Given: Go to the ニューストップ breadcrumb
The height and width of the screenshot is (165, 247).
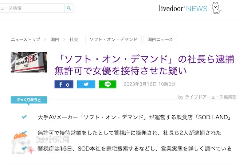Looking at the screenshot, I should click(x=26, y=40).
